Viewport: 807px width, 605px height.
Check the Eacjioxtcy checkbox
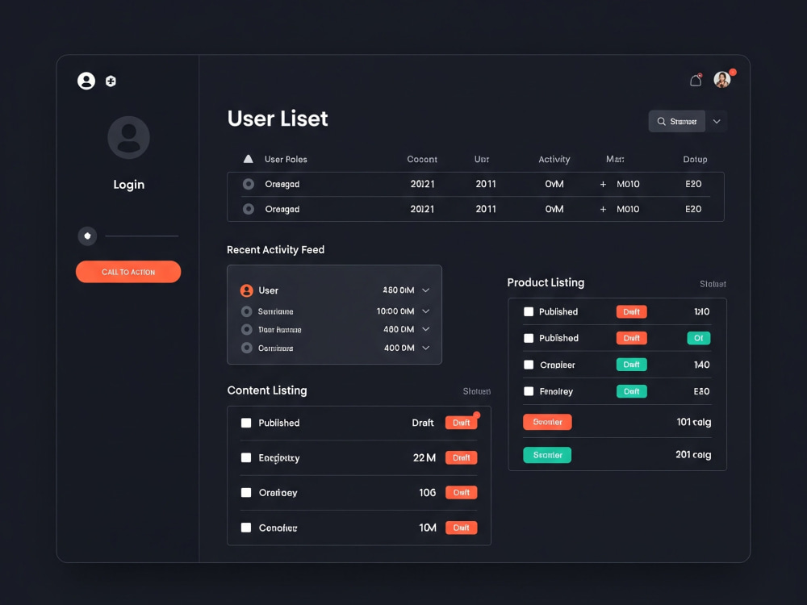click(246, 458)
